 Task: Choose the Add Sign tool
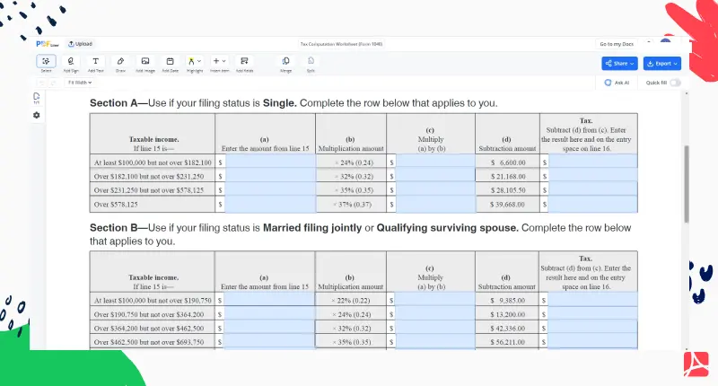tap(71, 64)
